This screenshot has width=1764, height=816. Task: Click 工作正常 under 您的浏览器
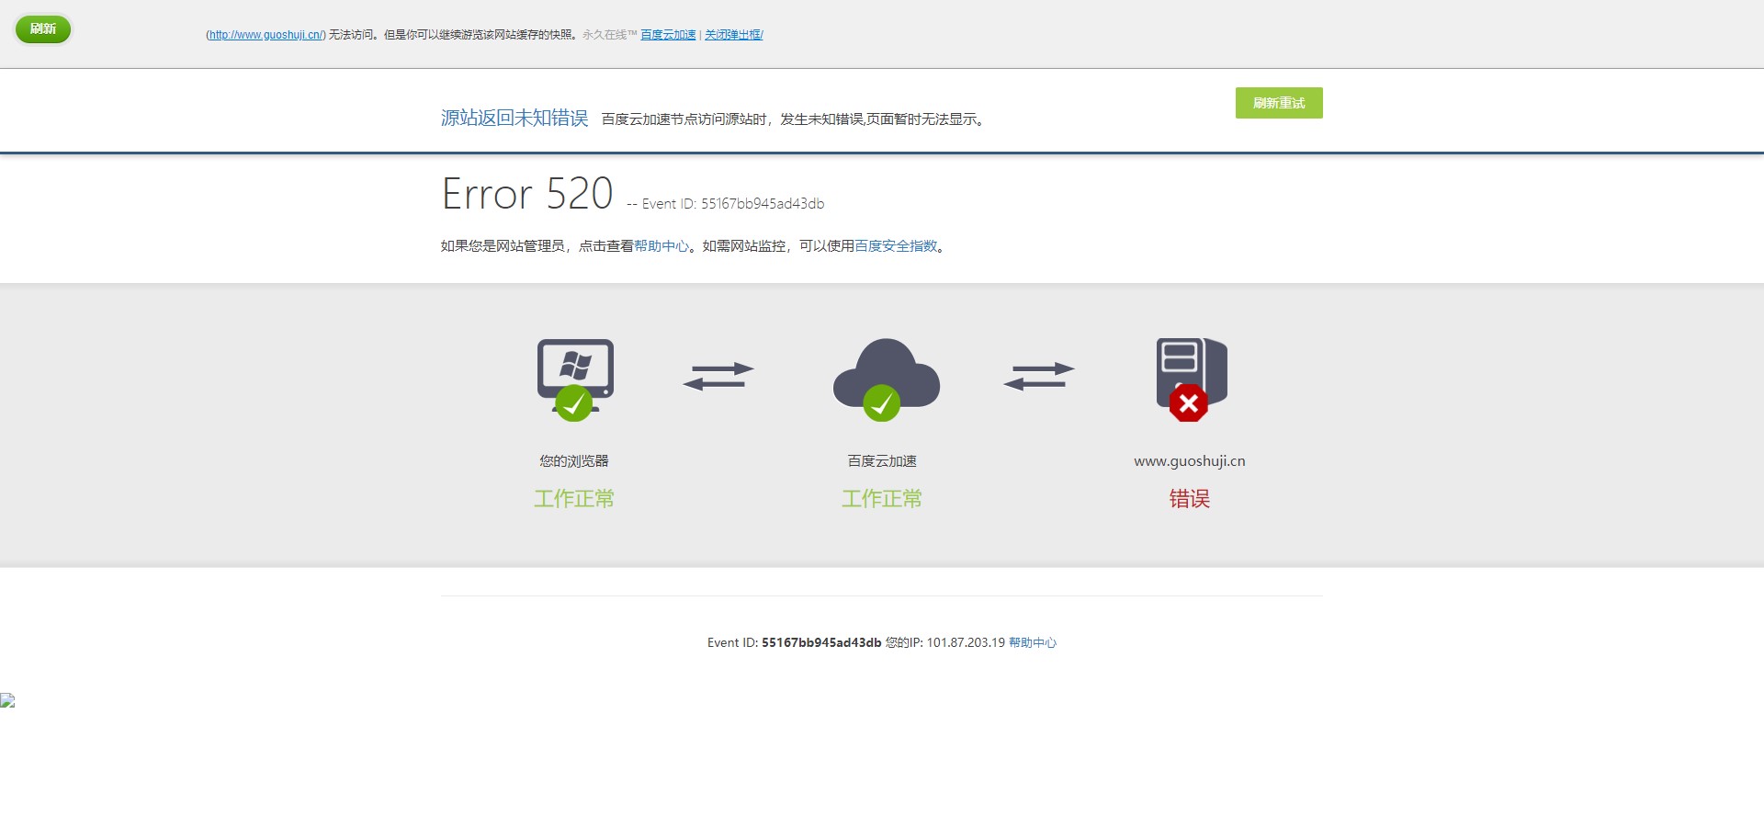pos(574,499)
